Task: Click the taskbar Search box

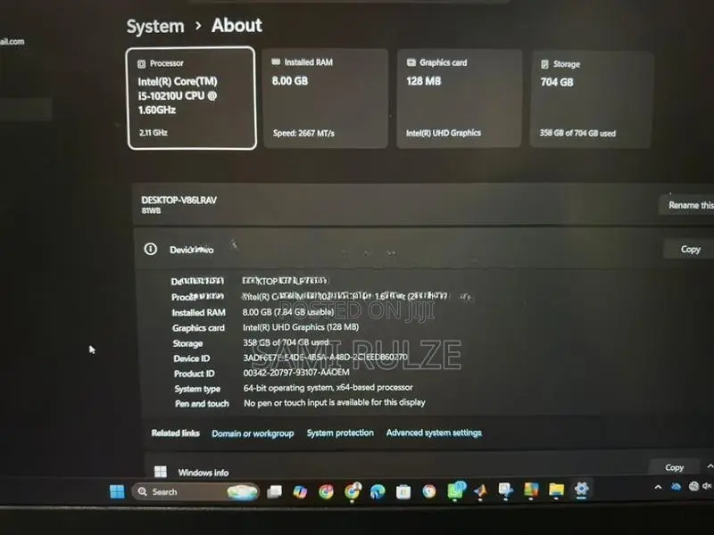Action: pyautogui.click(x=195, y=492)
